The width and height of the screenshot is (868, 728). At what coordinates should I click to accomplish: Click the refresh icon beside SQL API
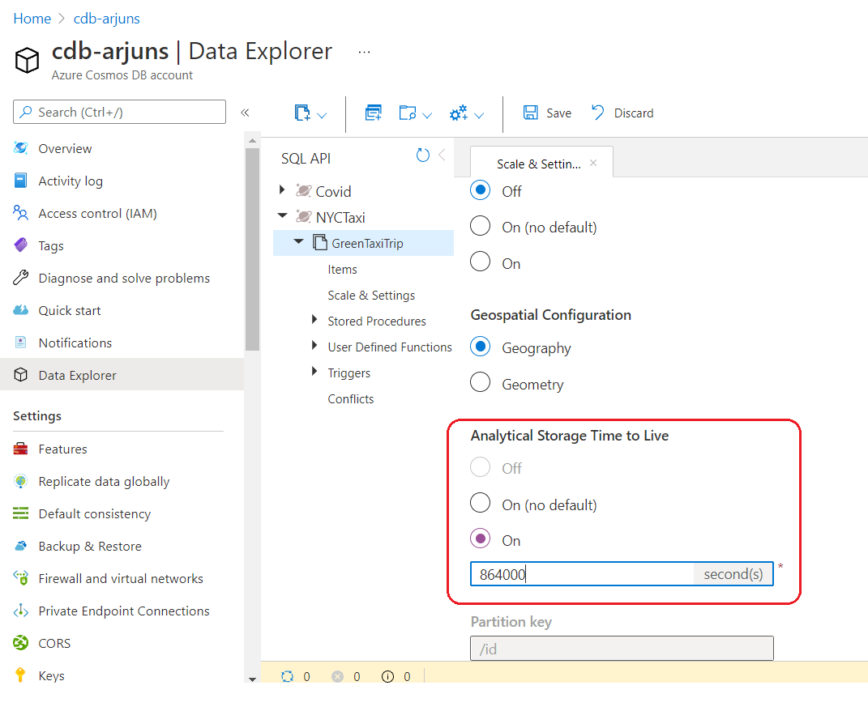422,155
